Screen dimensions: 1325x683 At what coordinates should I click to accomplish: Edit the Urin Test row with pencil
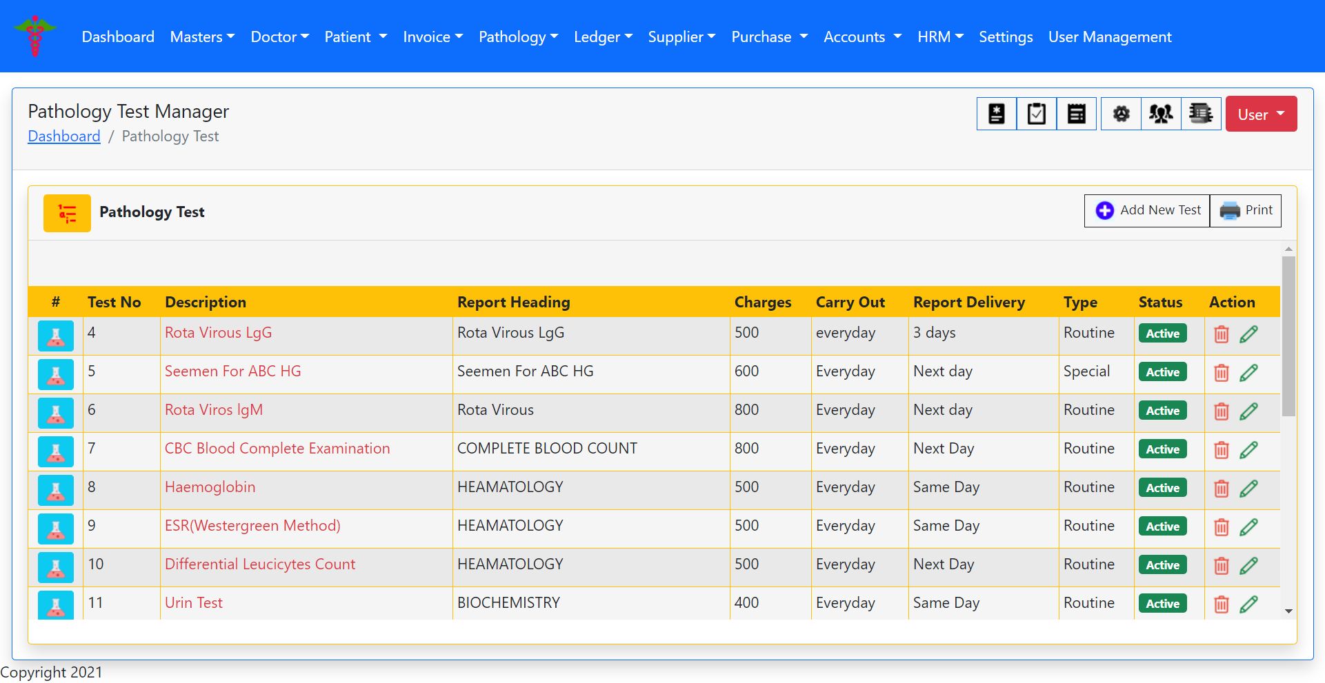(x=1248, y=604)
